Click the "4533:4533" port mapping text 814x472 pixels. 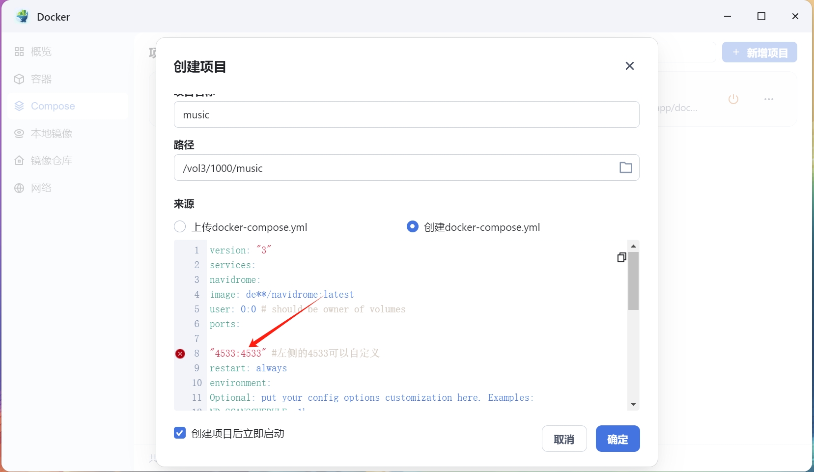238,353
